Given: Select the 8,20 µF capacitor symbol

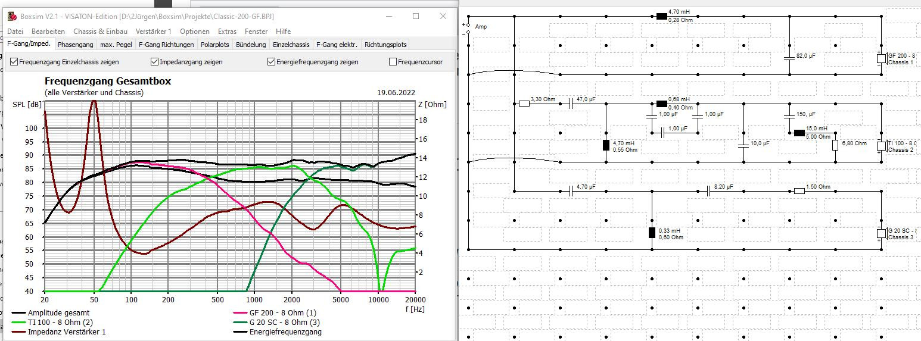Looking at the screenshot, I should pos(708,191).
